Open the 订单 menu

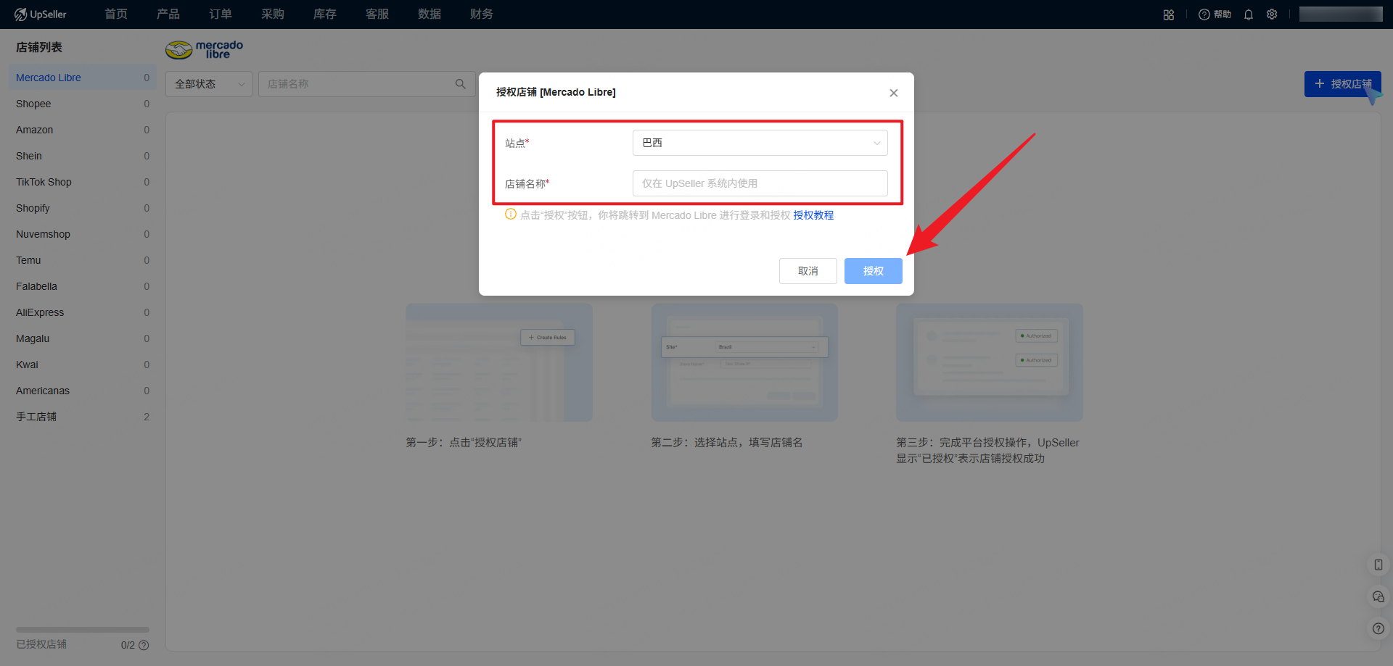pos(221,14)
